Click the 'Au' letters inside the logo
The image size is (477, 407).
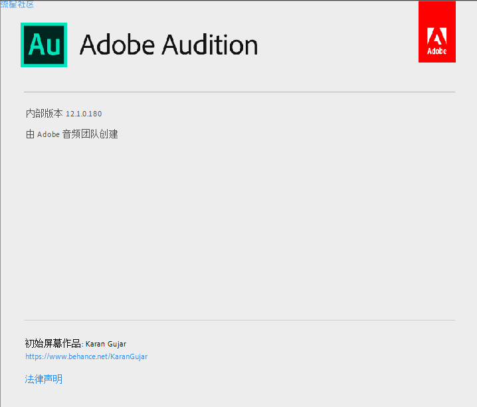click(44, 45)
